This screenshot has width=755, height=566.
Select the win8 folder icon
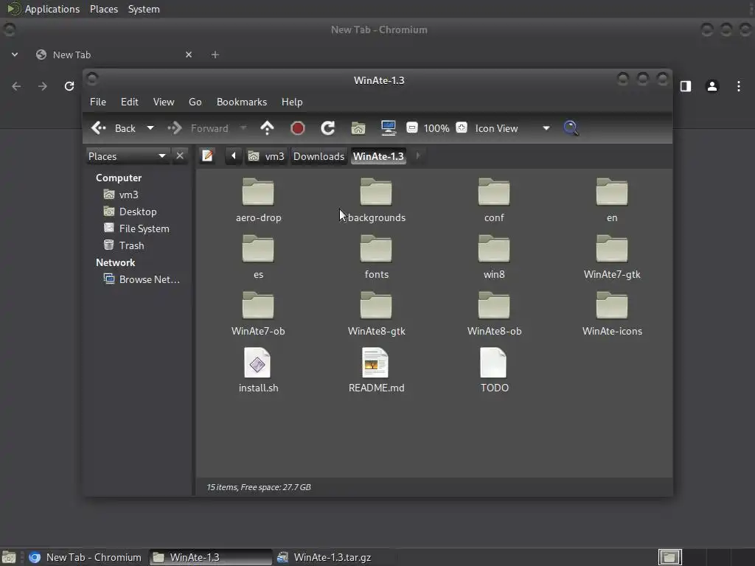pos(494,249)
